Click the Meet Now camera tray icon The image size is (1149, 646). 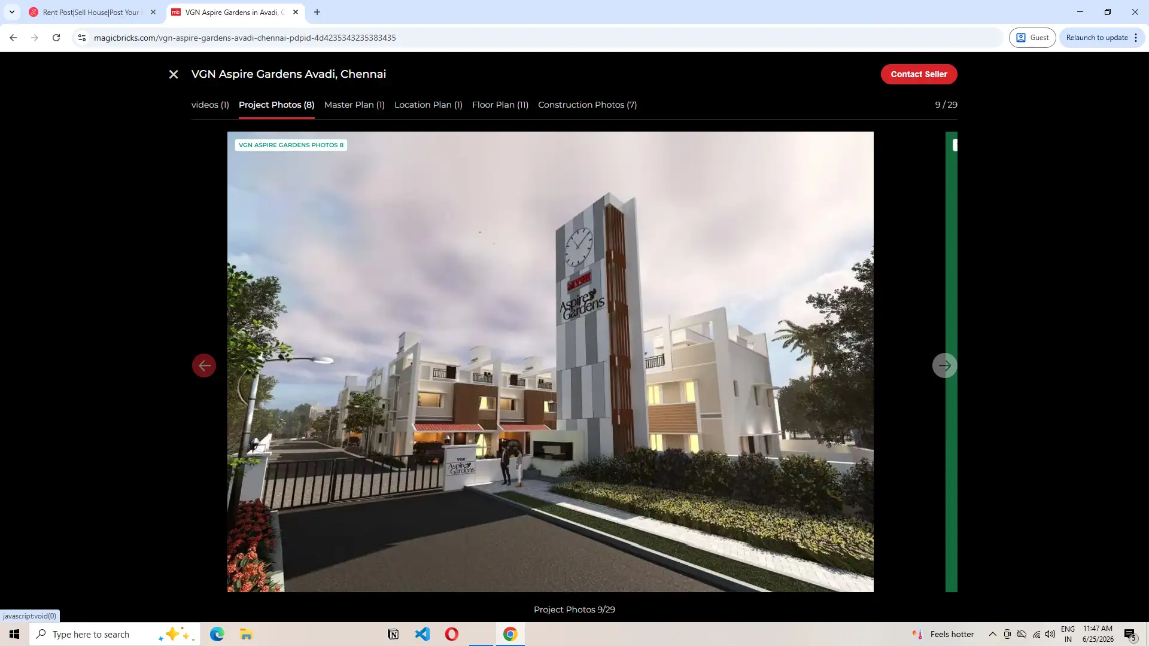[1007, 634]
